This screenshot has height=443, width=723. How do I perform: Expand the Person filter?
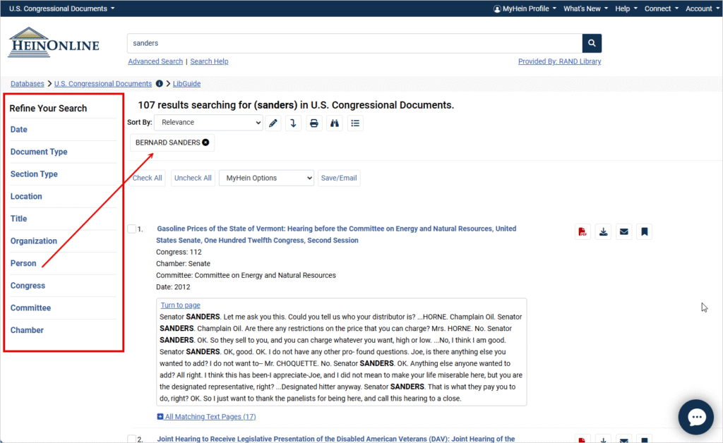point(23,263)
